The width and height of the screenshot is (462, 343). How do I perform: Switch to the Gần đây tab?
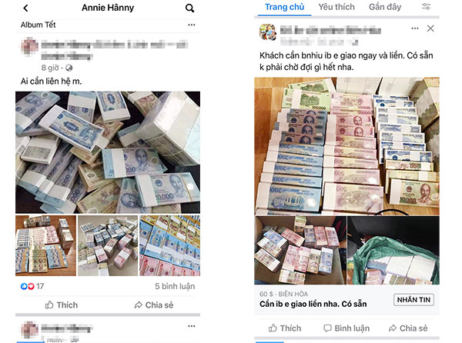pyautogui.click(x=385, y=7)
